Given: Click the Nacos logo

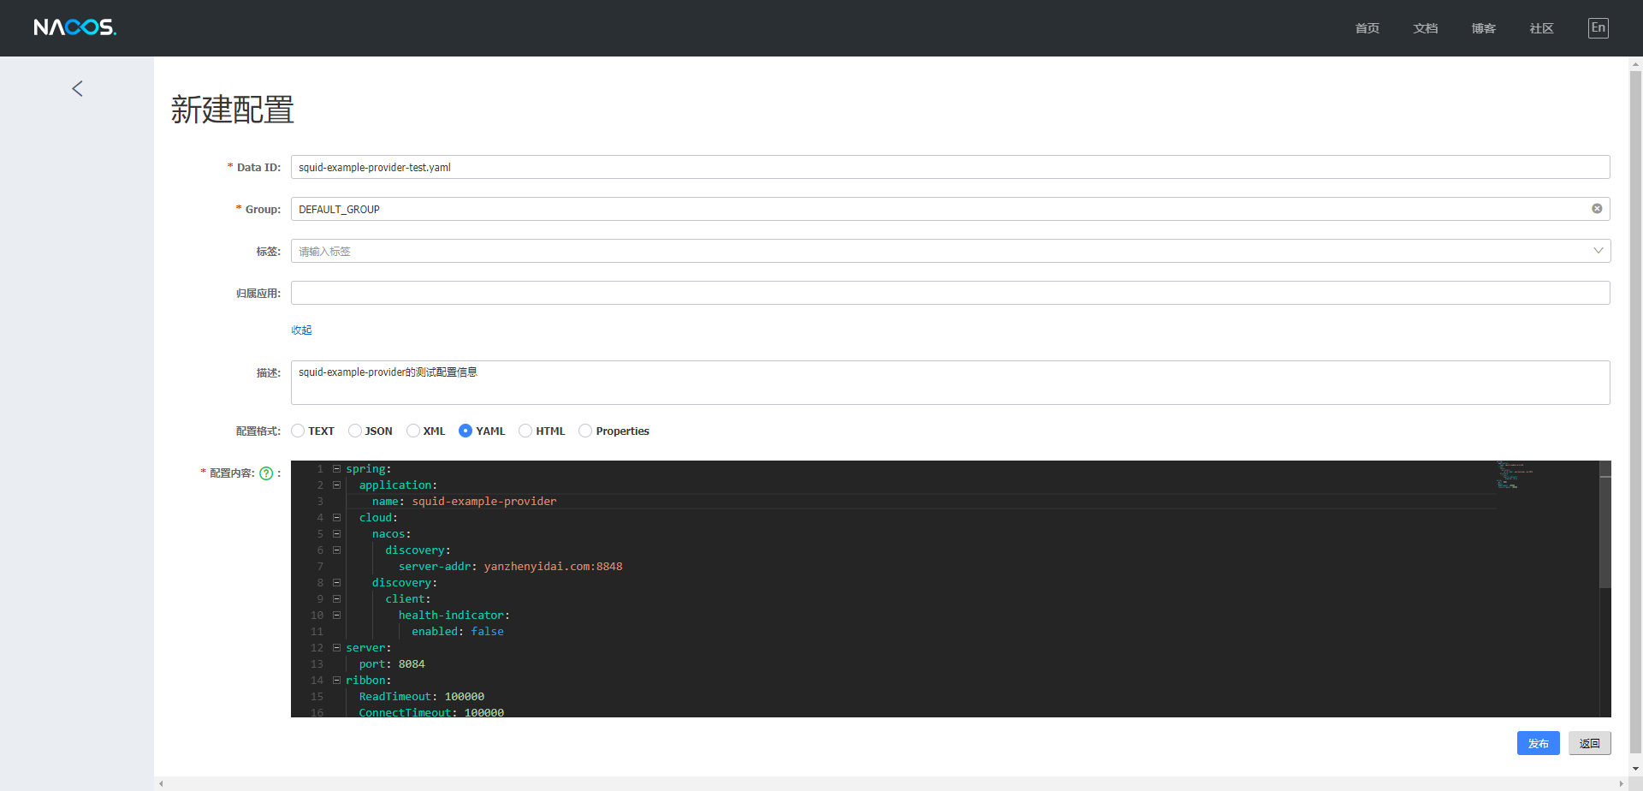Looking at the screenshot, I should [x=75, y=27].
